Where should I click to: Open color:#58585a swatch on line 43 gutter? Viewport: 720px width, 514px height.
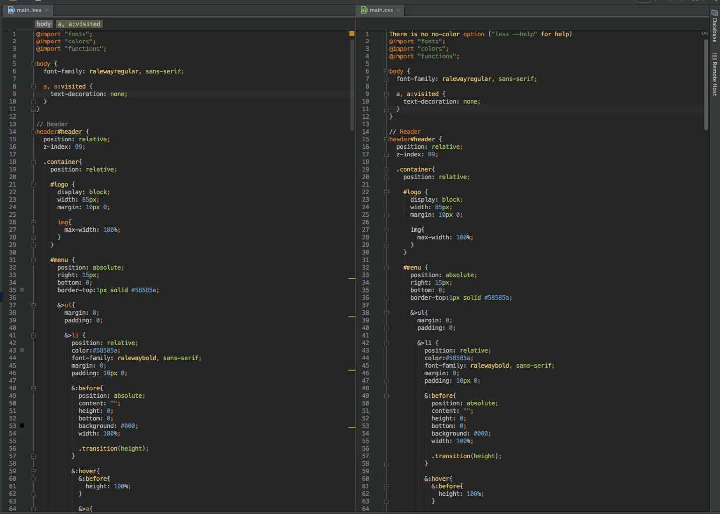(22, 350)
